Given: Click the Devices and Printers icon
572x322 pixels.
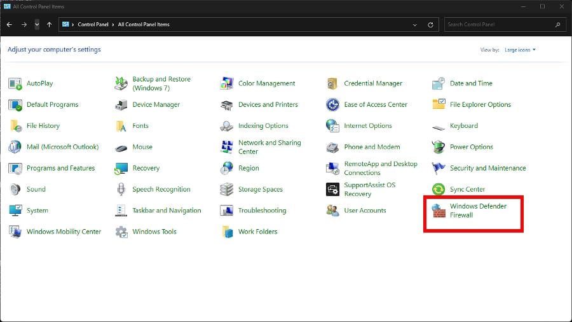Looking at the screenshot, I should pos(226,105).
